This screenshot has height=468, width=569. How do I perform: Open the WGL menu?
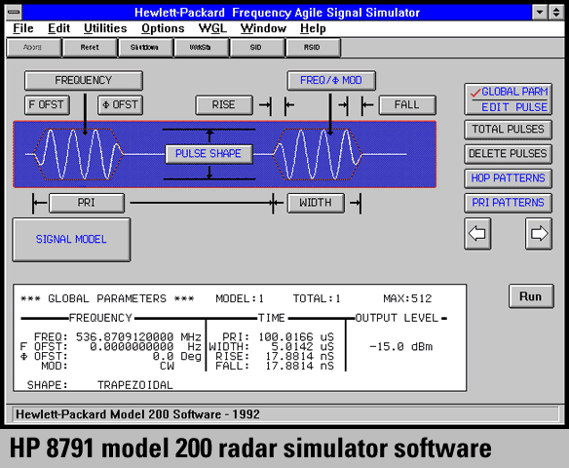(212, 28)
